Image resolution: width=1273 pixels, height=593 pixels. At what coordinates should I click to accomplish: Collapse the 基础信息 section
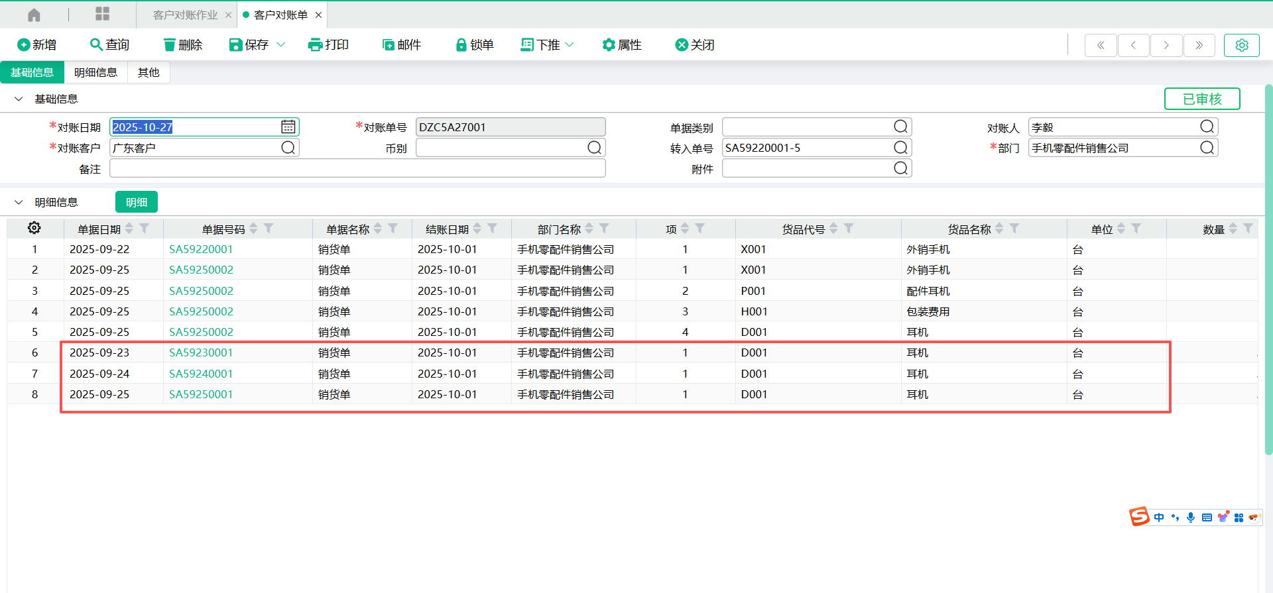tap(19, 99)
